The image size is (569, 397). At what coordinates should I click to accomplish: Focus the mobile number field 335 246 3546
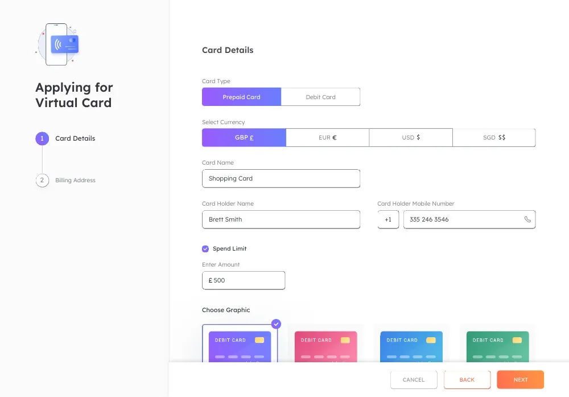tap(469, 219)
